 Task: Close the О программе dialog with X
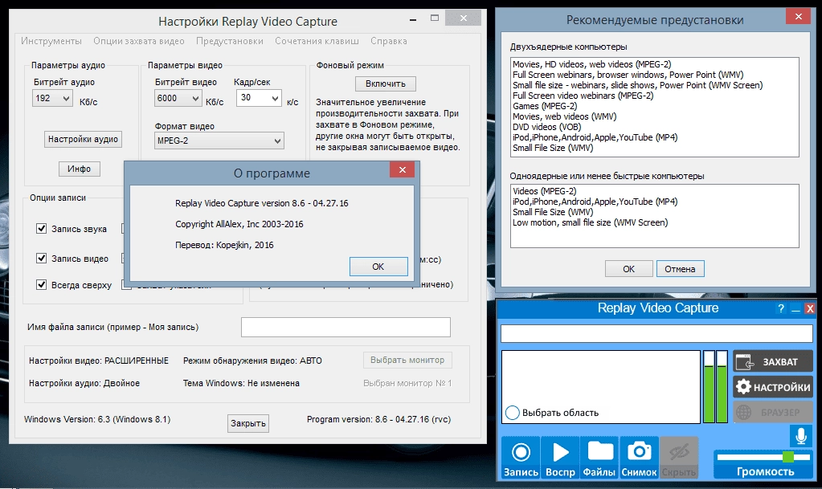[402, 169]
